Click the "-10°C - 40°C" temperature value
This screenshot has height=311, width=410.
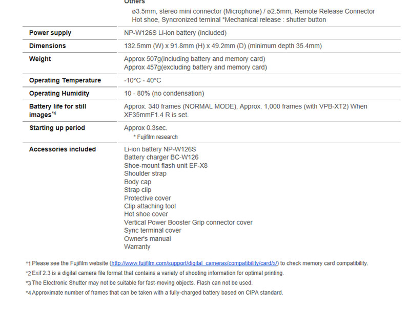142,80
